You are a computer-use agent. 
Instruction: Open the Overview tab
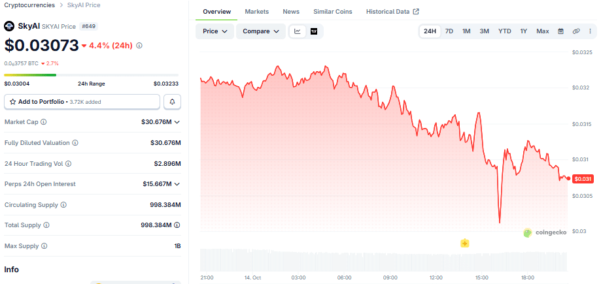point(216,12)
